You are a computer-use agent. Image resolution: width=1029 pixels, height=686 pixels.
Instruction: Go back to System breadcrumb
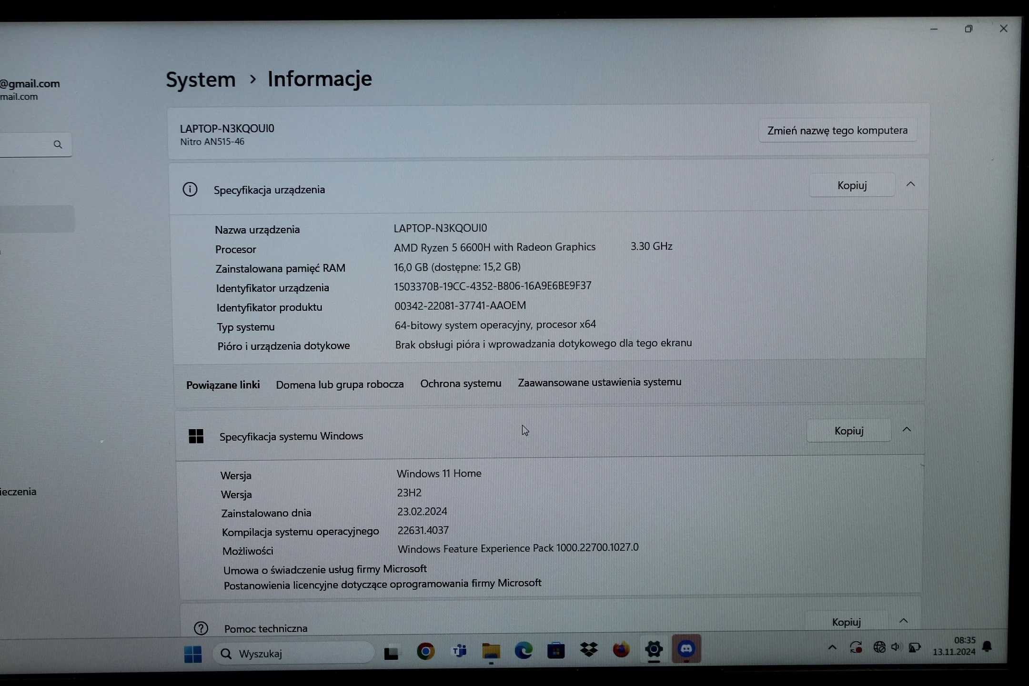tap(201, 79)
